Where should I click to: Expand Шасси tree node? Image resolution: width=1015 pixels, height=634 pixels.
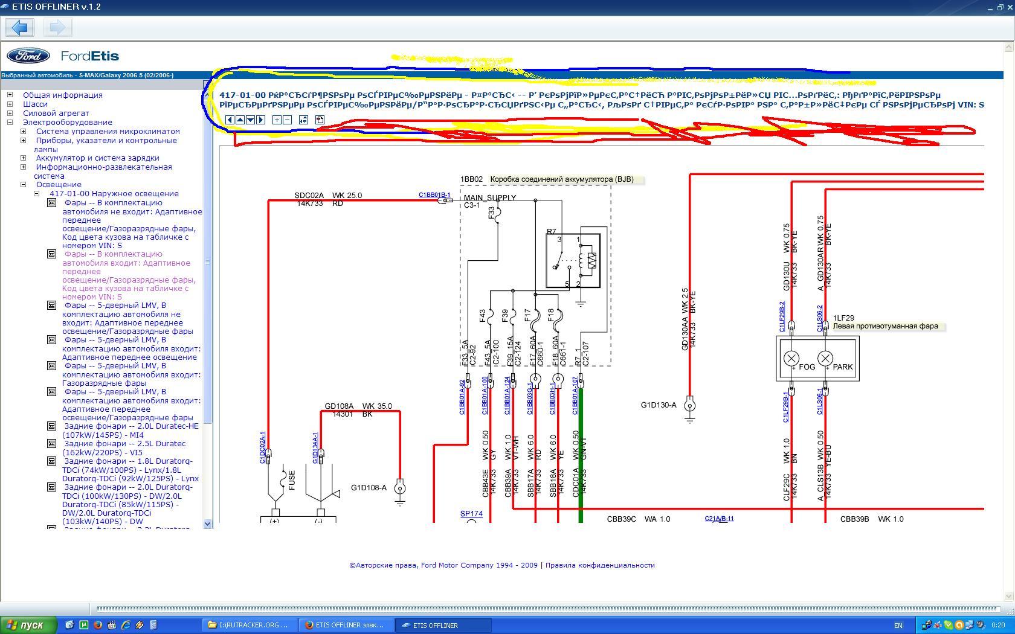(10, 104)
